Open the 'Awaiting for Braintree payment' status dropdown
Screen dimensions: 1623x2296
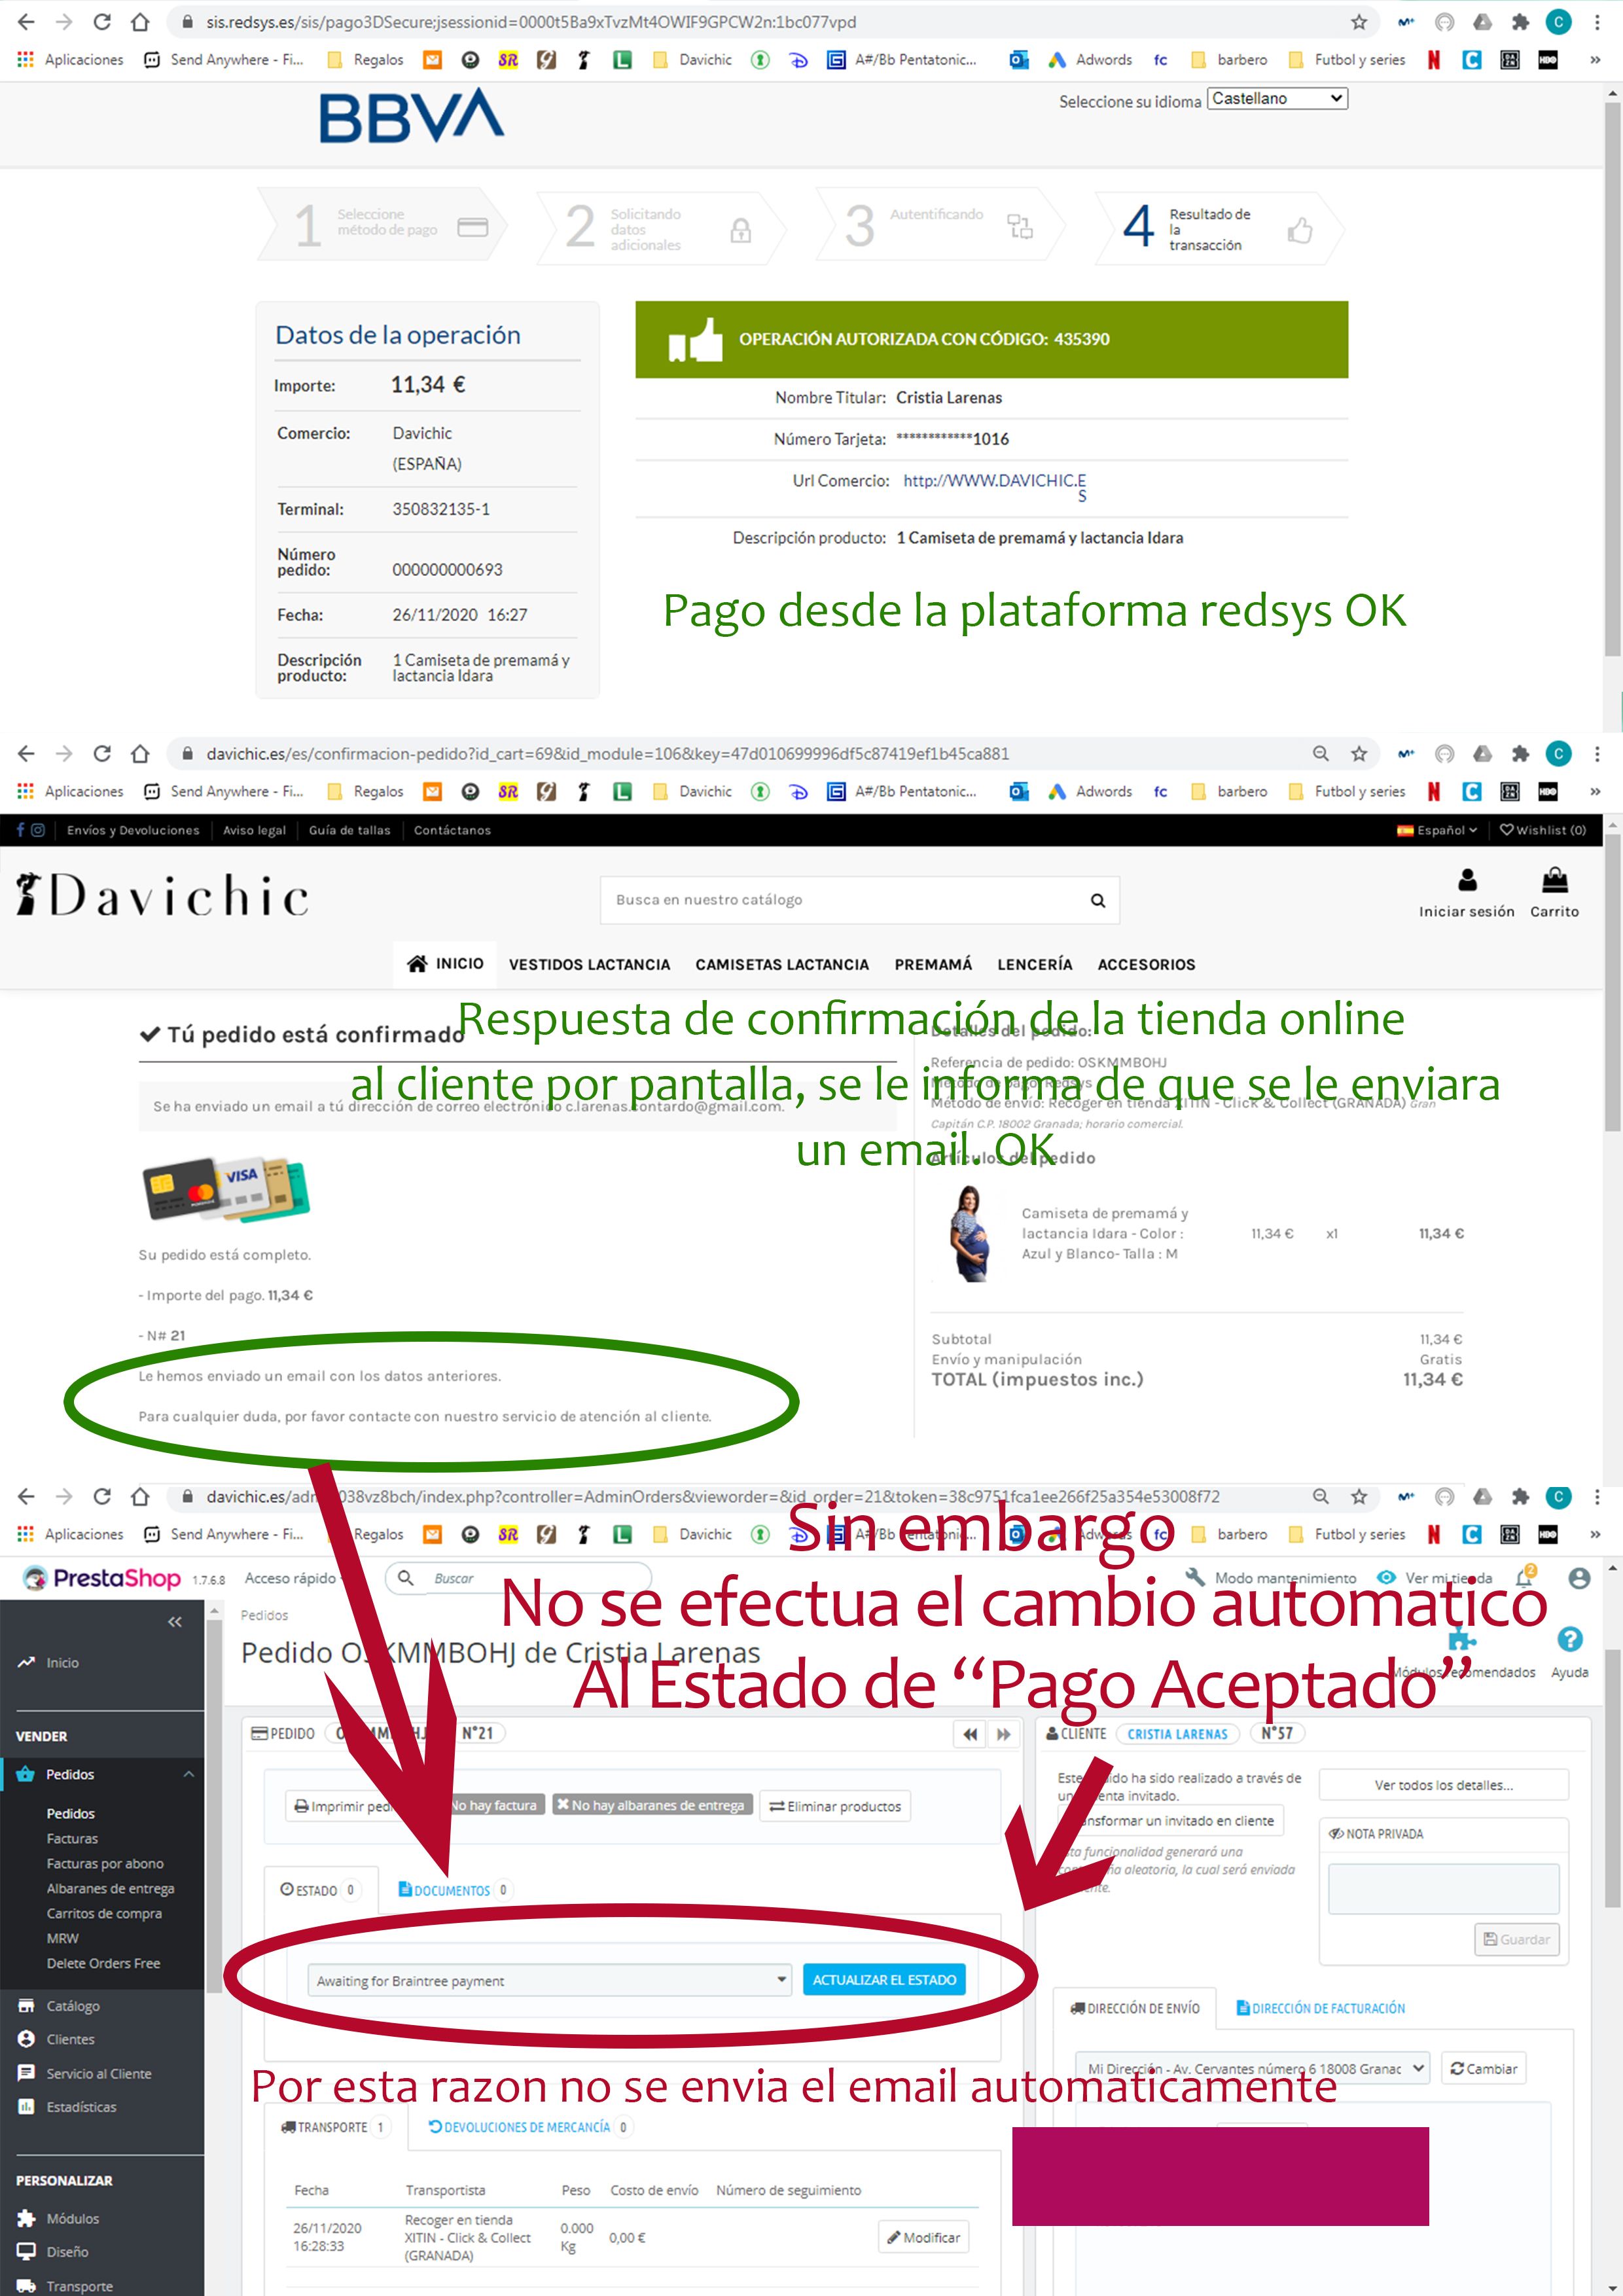pyautogui.click(x=550, y=1980)
